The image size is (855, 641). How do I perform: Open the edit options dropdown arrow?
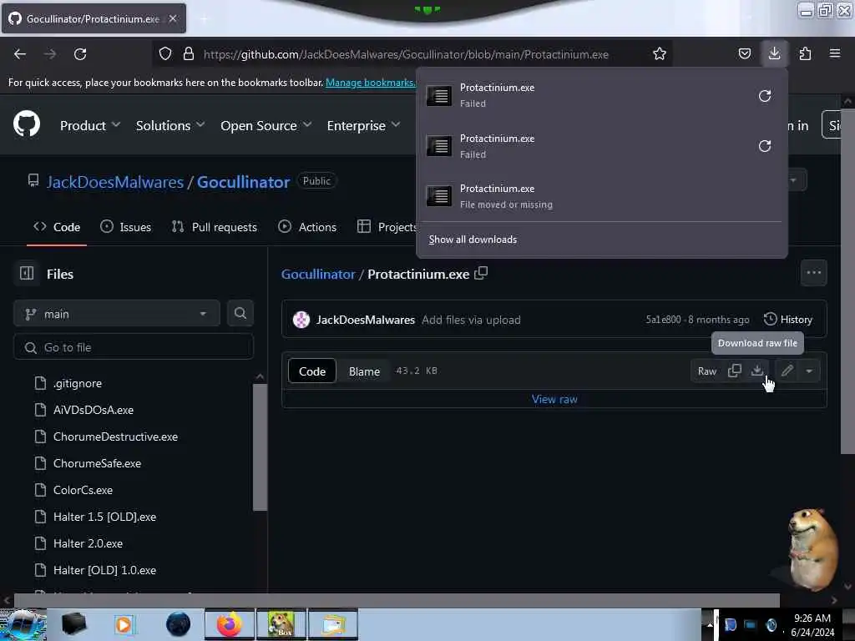coord(809,371)
